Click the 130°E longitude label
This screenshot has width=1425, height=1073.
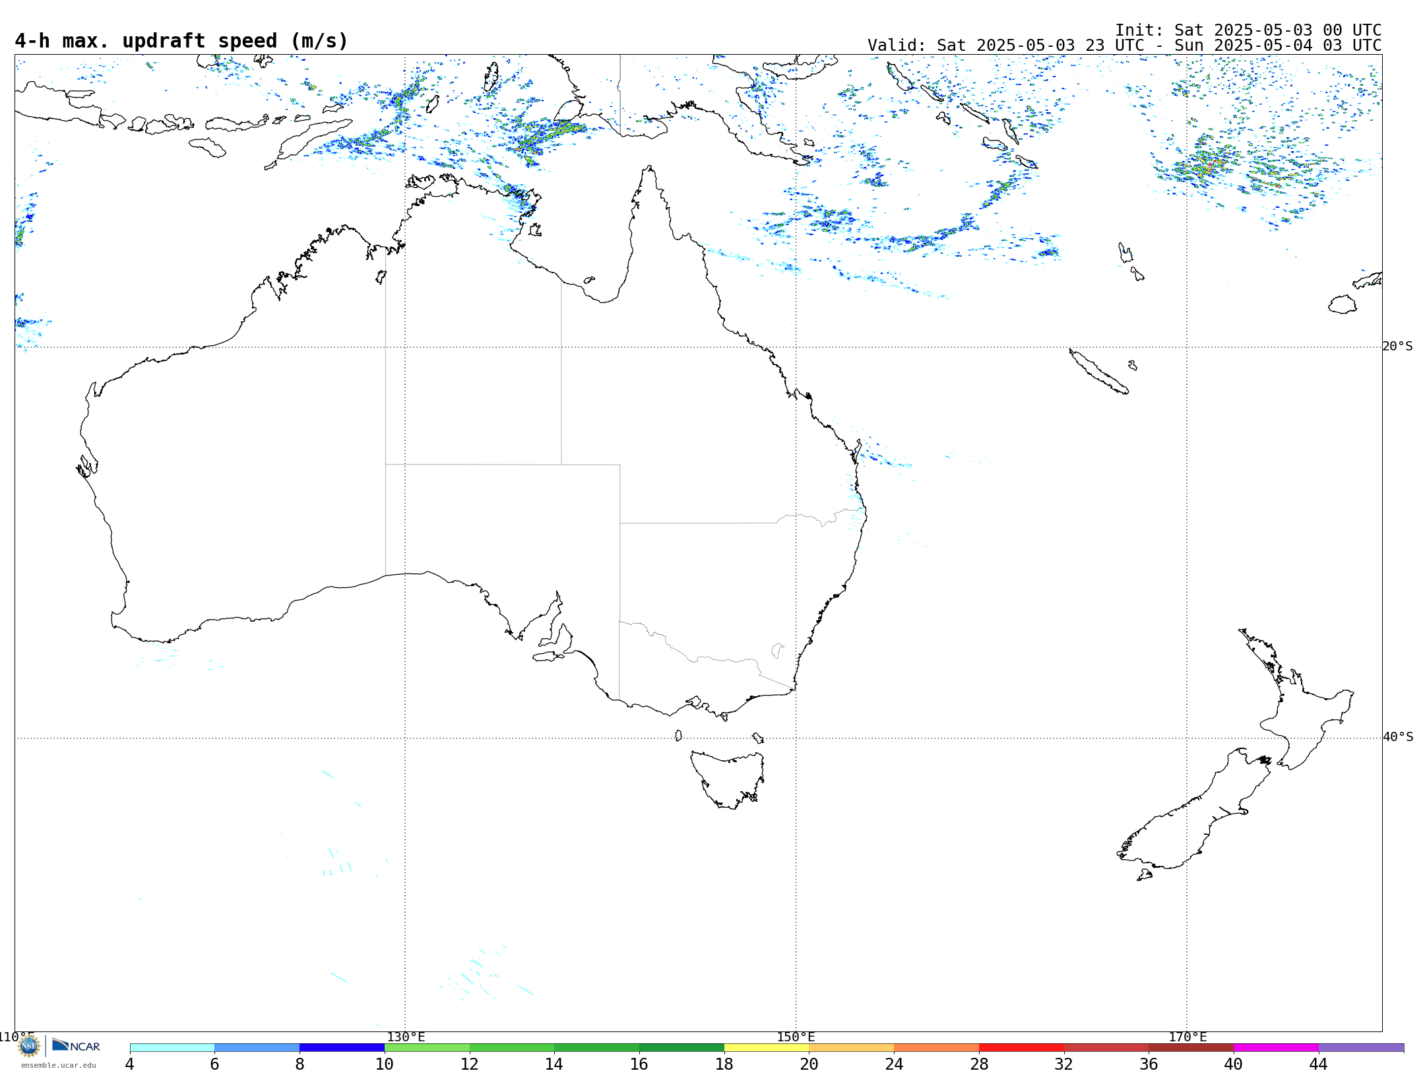click(406, 1037)
